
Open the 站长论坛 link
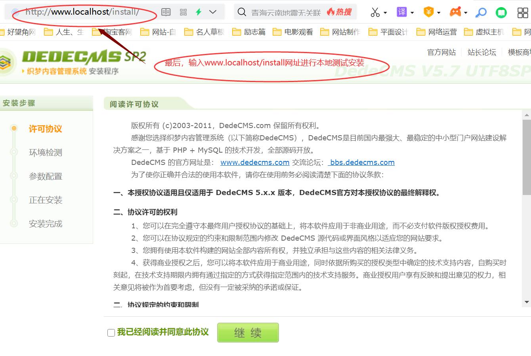[x=482, y=52]
